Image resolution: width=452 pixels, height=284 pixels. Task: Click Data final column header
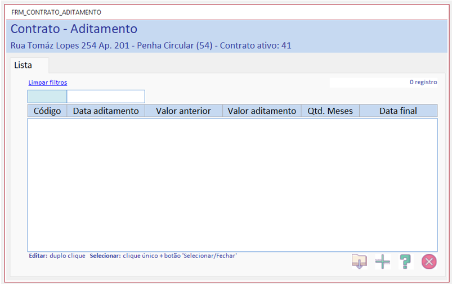[x=398, y=111]
